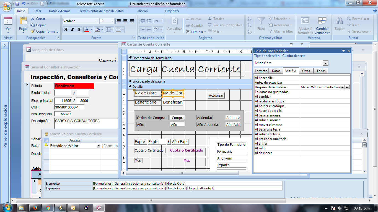Click the Actualizar refresh icon
Screen dimensions: 378x212
pos(175,22)
